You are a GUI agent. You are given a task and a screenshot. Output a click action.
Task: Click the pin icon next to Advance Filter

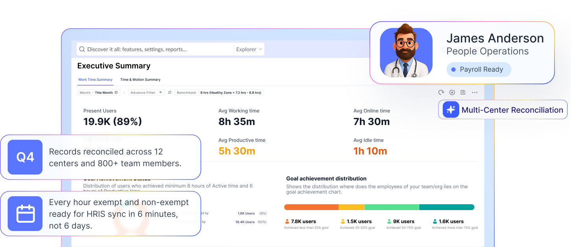169,93
